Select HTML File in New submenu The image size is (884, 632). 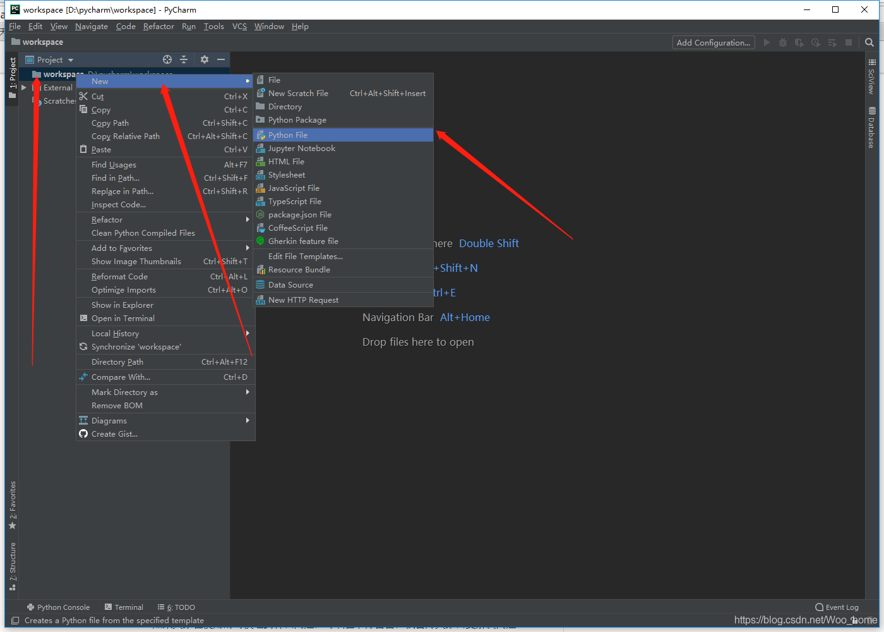(343, 162)
